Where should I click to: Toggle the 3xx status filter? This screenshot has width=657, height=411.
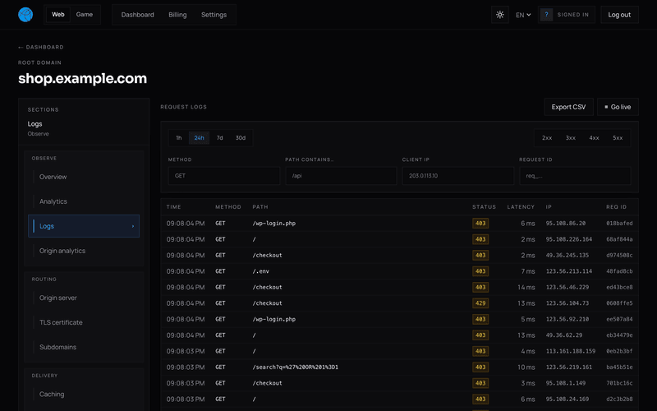coord(570,137)
